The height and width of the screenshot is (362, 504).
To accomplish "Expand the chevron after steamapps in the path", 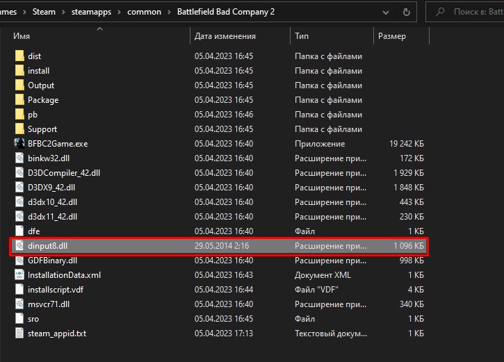I will pos(120,13).
